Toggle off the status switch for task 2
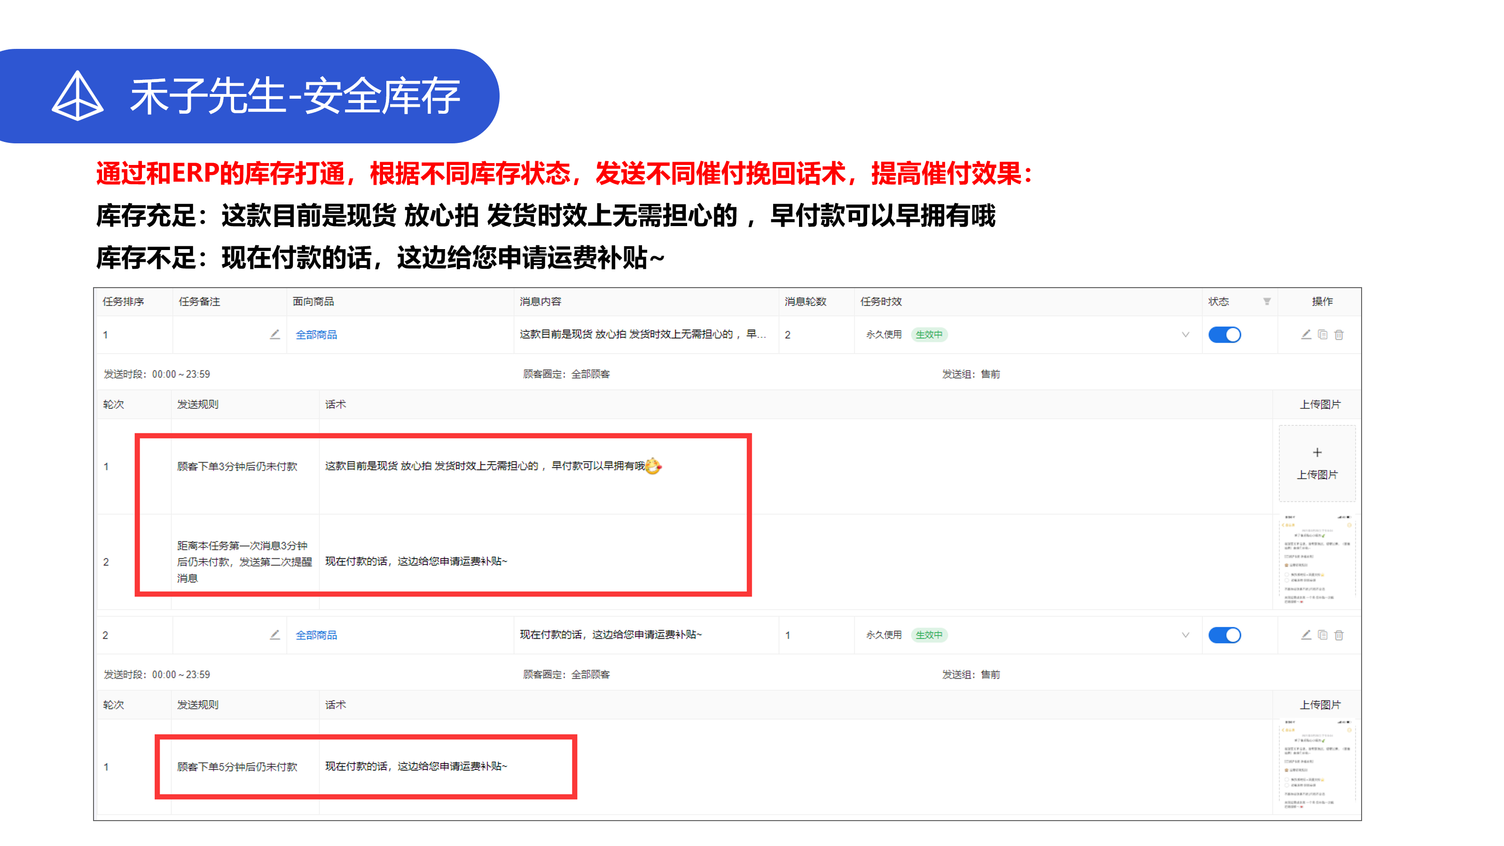Viewport: 1504px width, 846px height. 1224,634
